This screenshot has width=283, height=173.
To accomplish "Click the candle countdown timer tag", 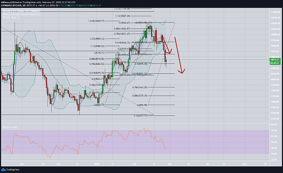I will tap(275, 63).
